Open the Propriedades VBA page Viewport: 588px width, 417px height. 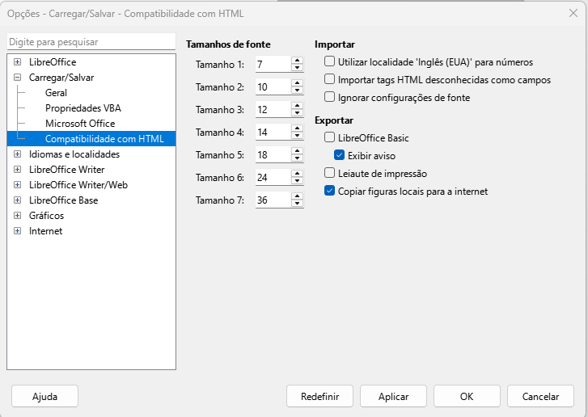82,108
